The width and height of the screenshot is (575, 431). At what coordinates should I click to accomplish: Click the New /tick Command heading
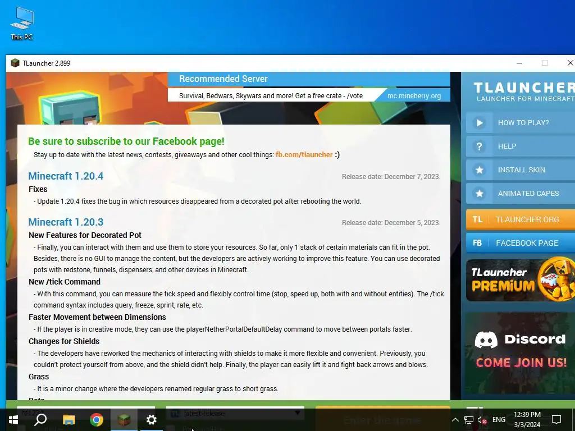coord(65,282)
